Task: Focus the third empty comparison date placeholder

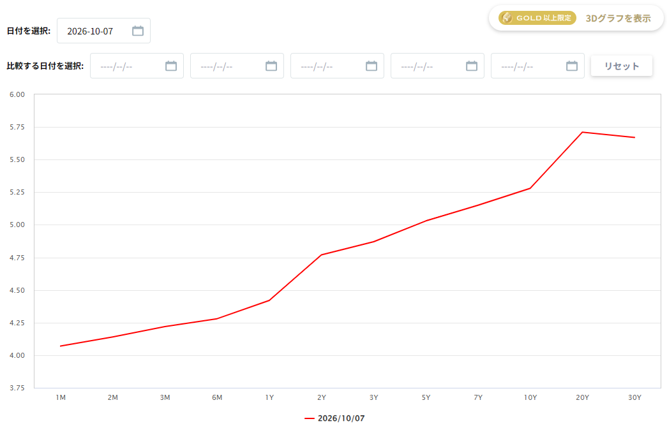Action: (317, 66)
